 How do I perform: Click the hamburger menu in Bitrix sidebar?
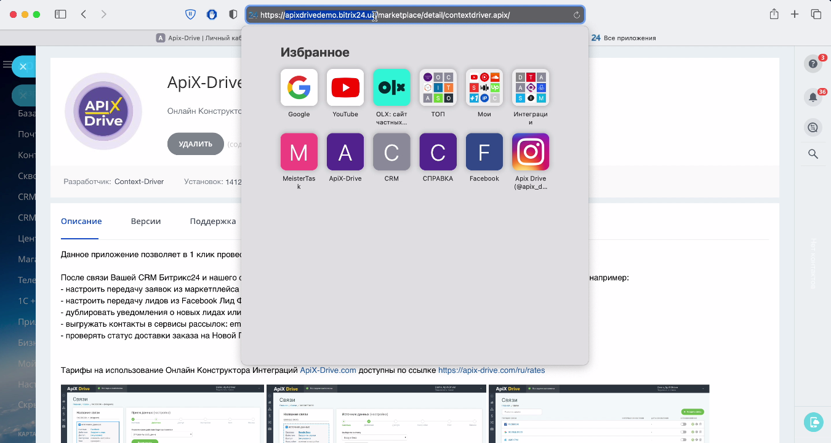point(7,65)
